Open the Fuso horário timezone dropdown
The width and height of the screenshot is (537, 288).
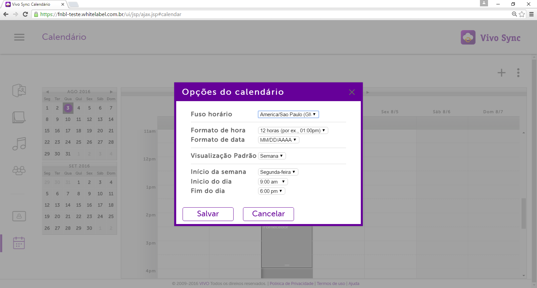[x=288, y=115]
